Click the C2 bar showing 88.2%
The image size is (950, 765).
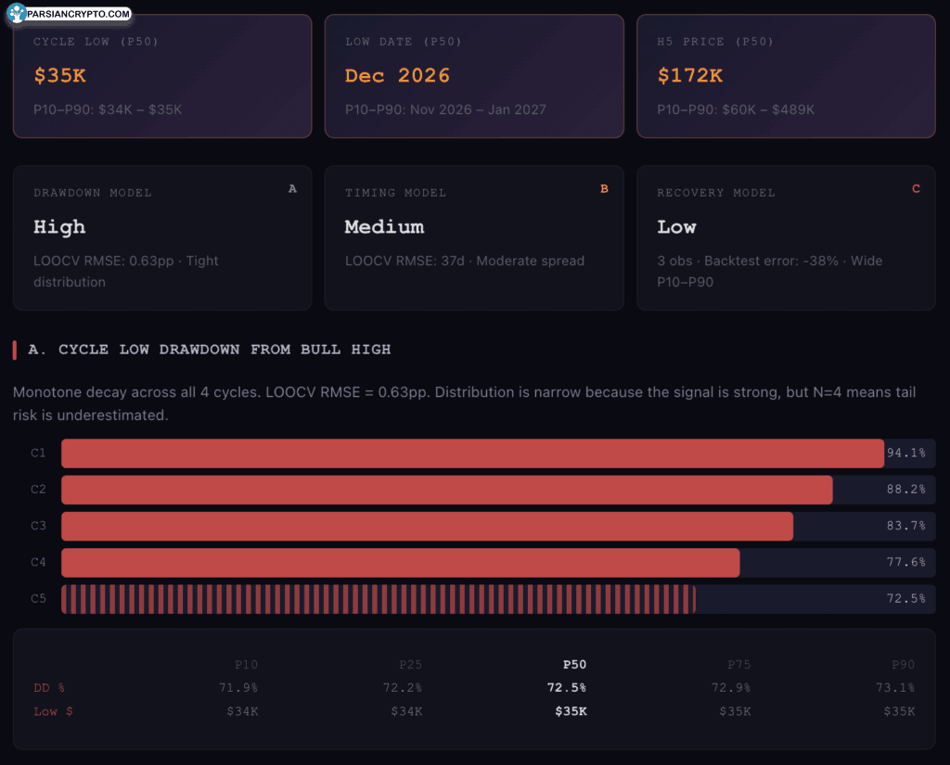(446, 490)
